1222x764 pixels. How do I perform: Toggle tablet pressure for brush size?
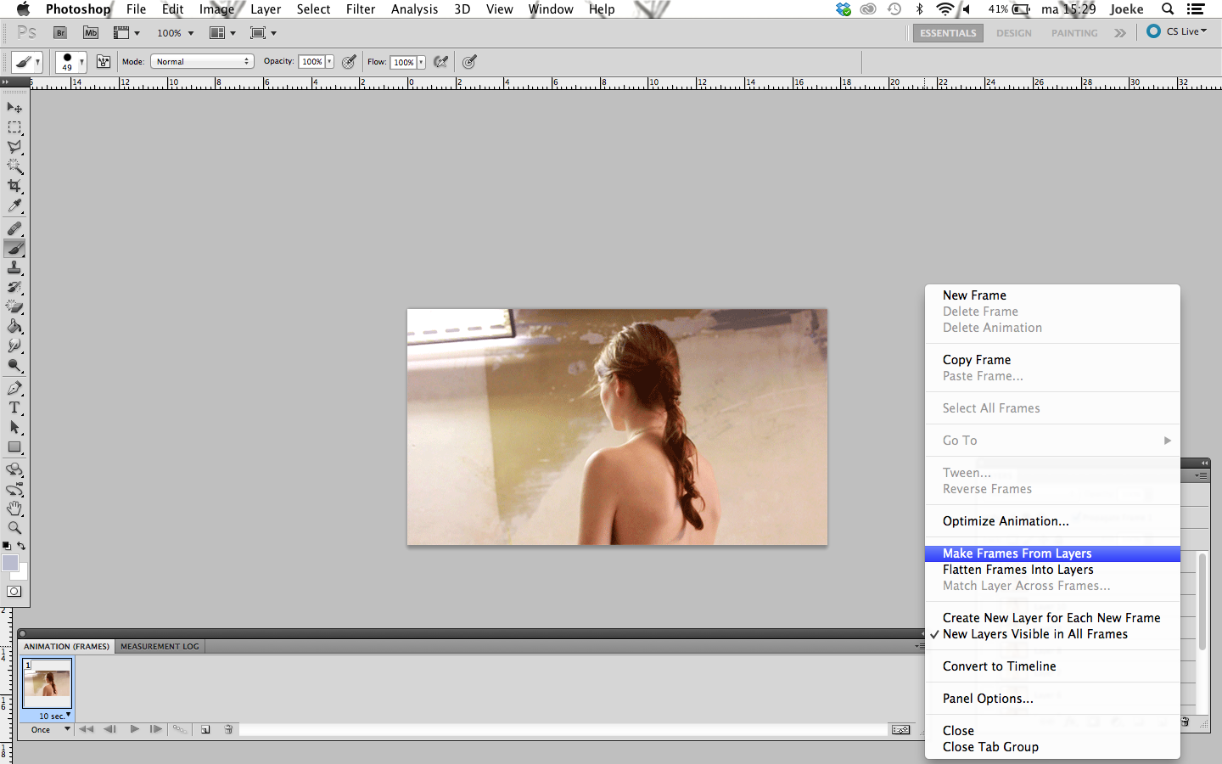[x=469, y=62]
